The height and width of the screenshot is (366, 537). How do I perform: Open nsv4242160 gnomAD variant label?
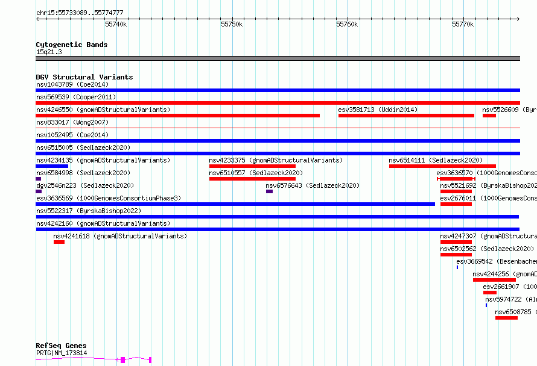103,223
